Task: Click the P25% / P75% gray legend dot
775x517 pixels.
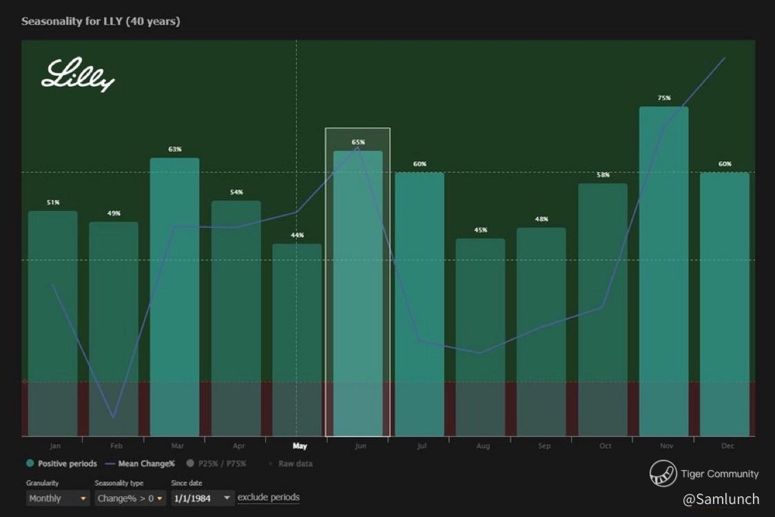Action: click(x=190, y=463)
